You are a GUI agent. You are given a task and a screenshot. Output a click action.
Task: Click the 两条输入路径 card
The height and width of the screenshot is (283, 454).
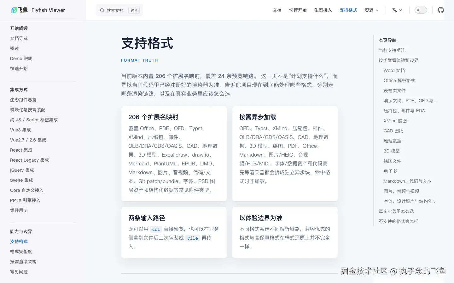(x=174, y=232)
